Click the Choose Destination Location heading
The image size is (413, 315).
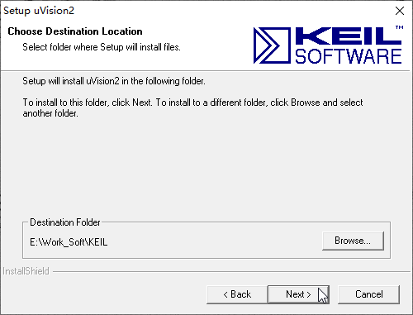click(75, 31)
